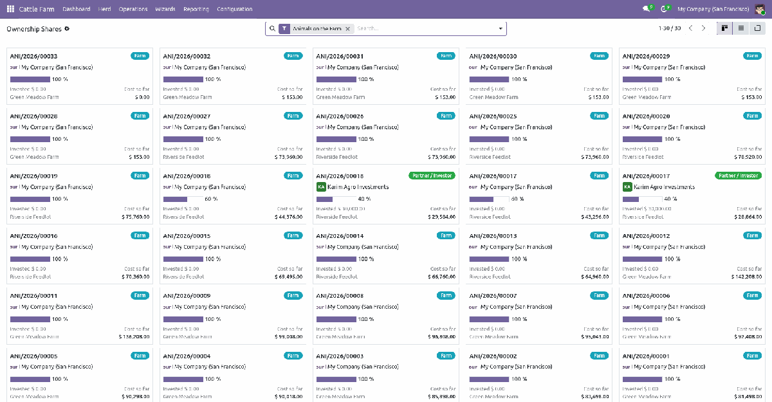The width and height of the screenshot is (772, 402).
Task: Open the Operations menu
Action: point(133,9)
